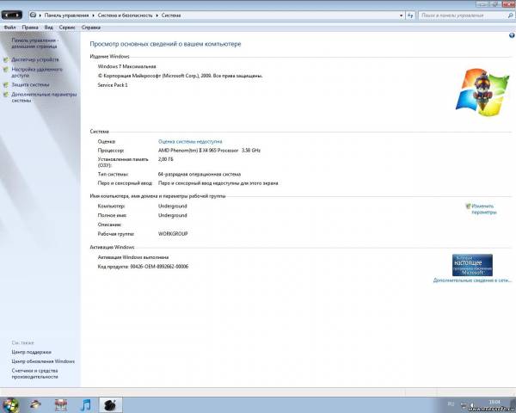Screen dimensions: 516x413
Task: Open Защита системы link
Action: [30, 84]
